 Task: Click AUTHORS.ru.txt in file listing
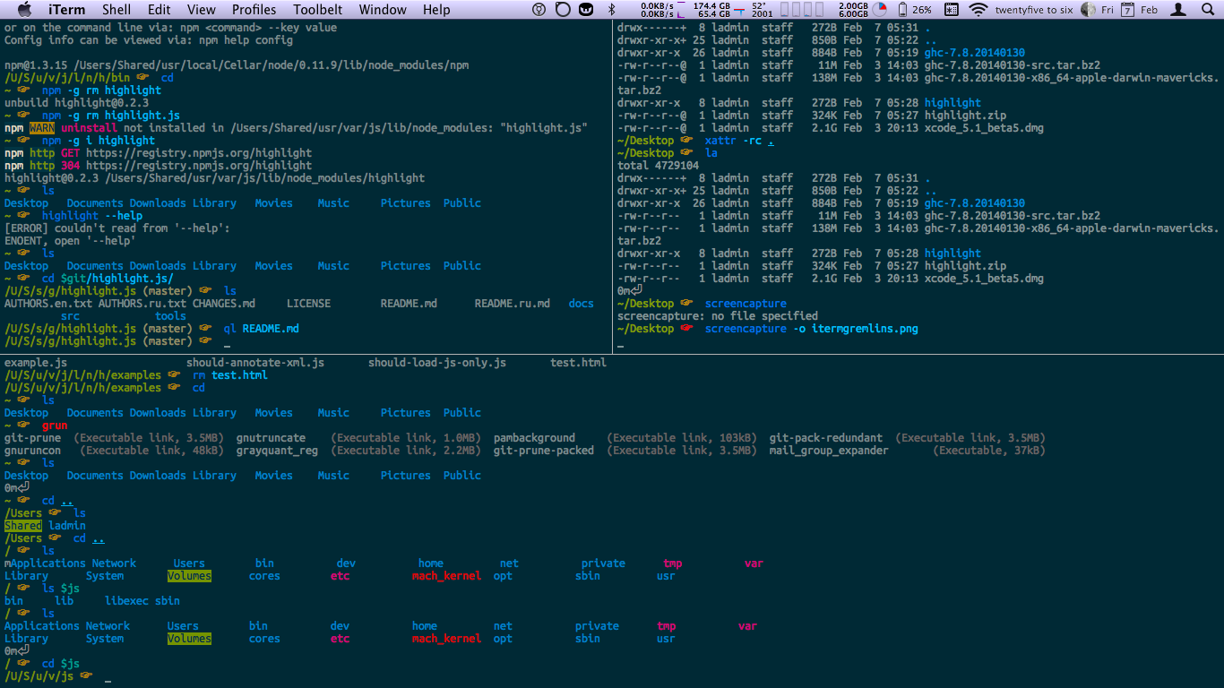[142, 304]
